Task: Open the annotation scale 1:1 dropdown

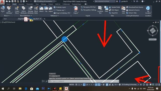Action: (x=116, y=85)
